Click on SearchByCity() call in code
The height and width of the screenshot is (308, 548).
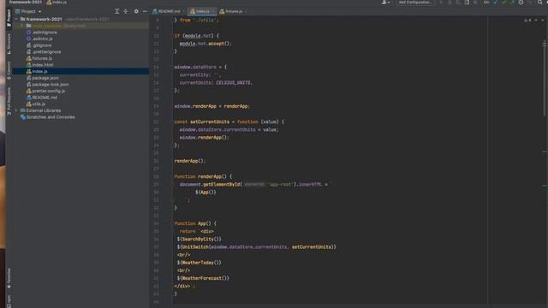pos(200,240)
